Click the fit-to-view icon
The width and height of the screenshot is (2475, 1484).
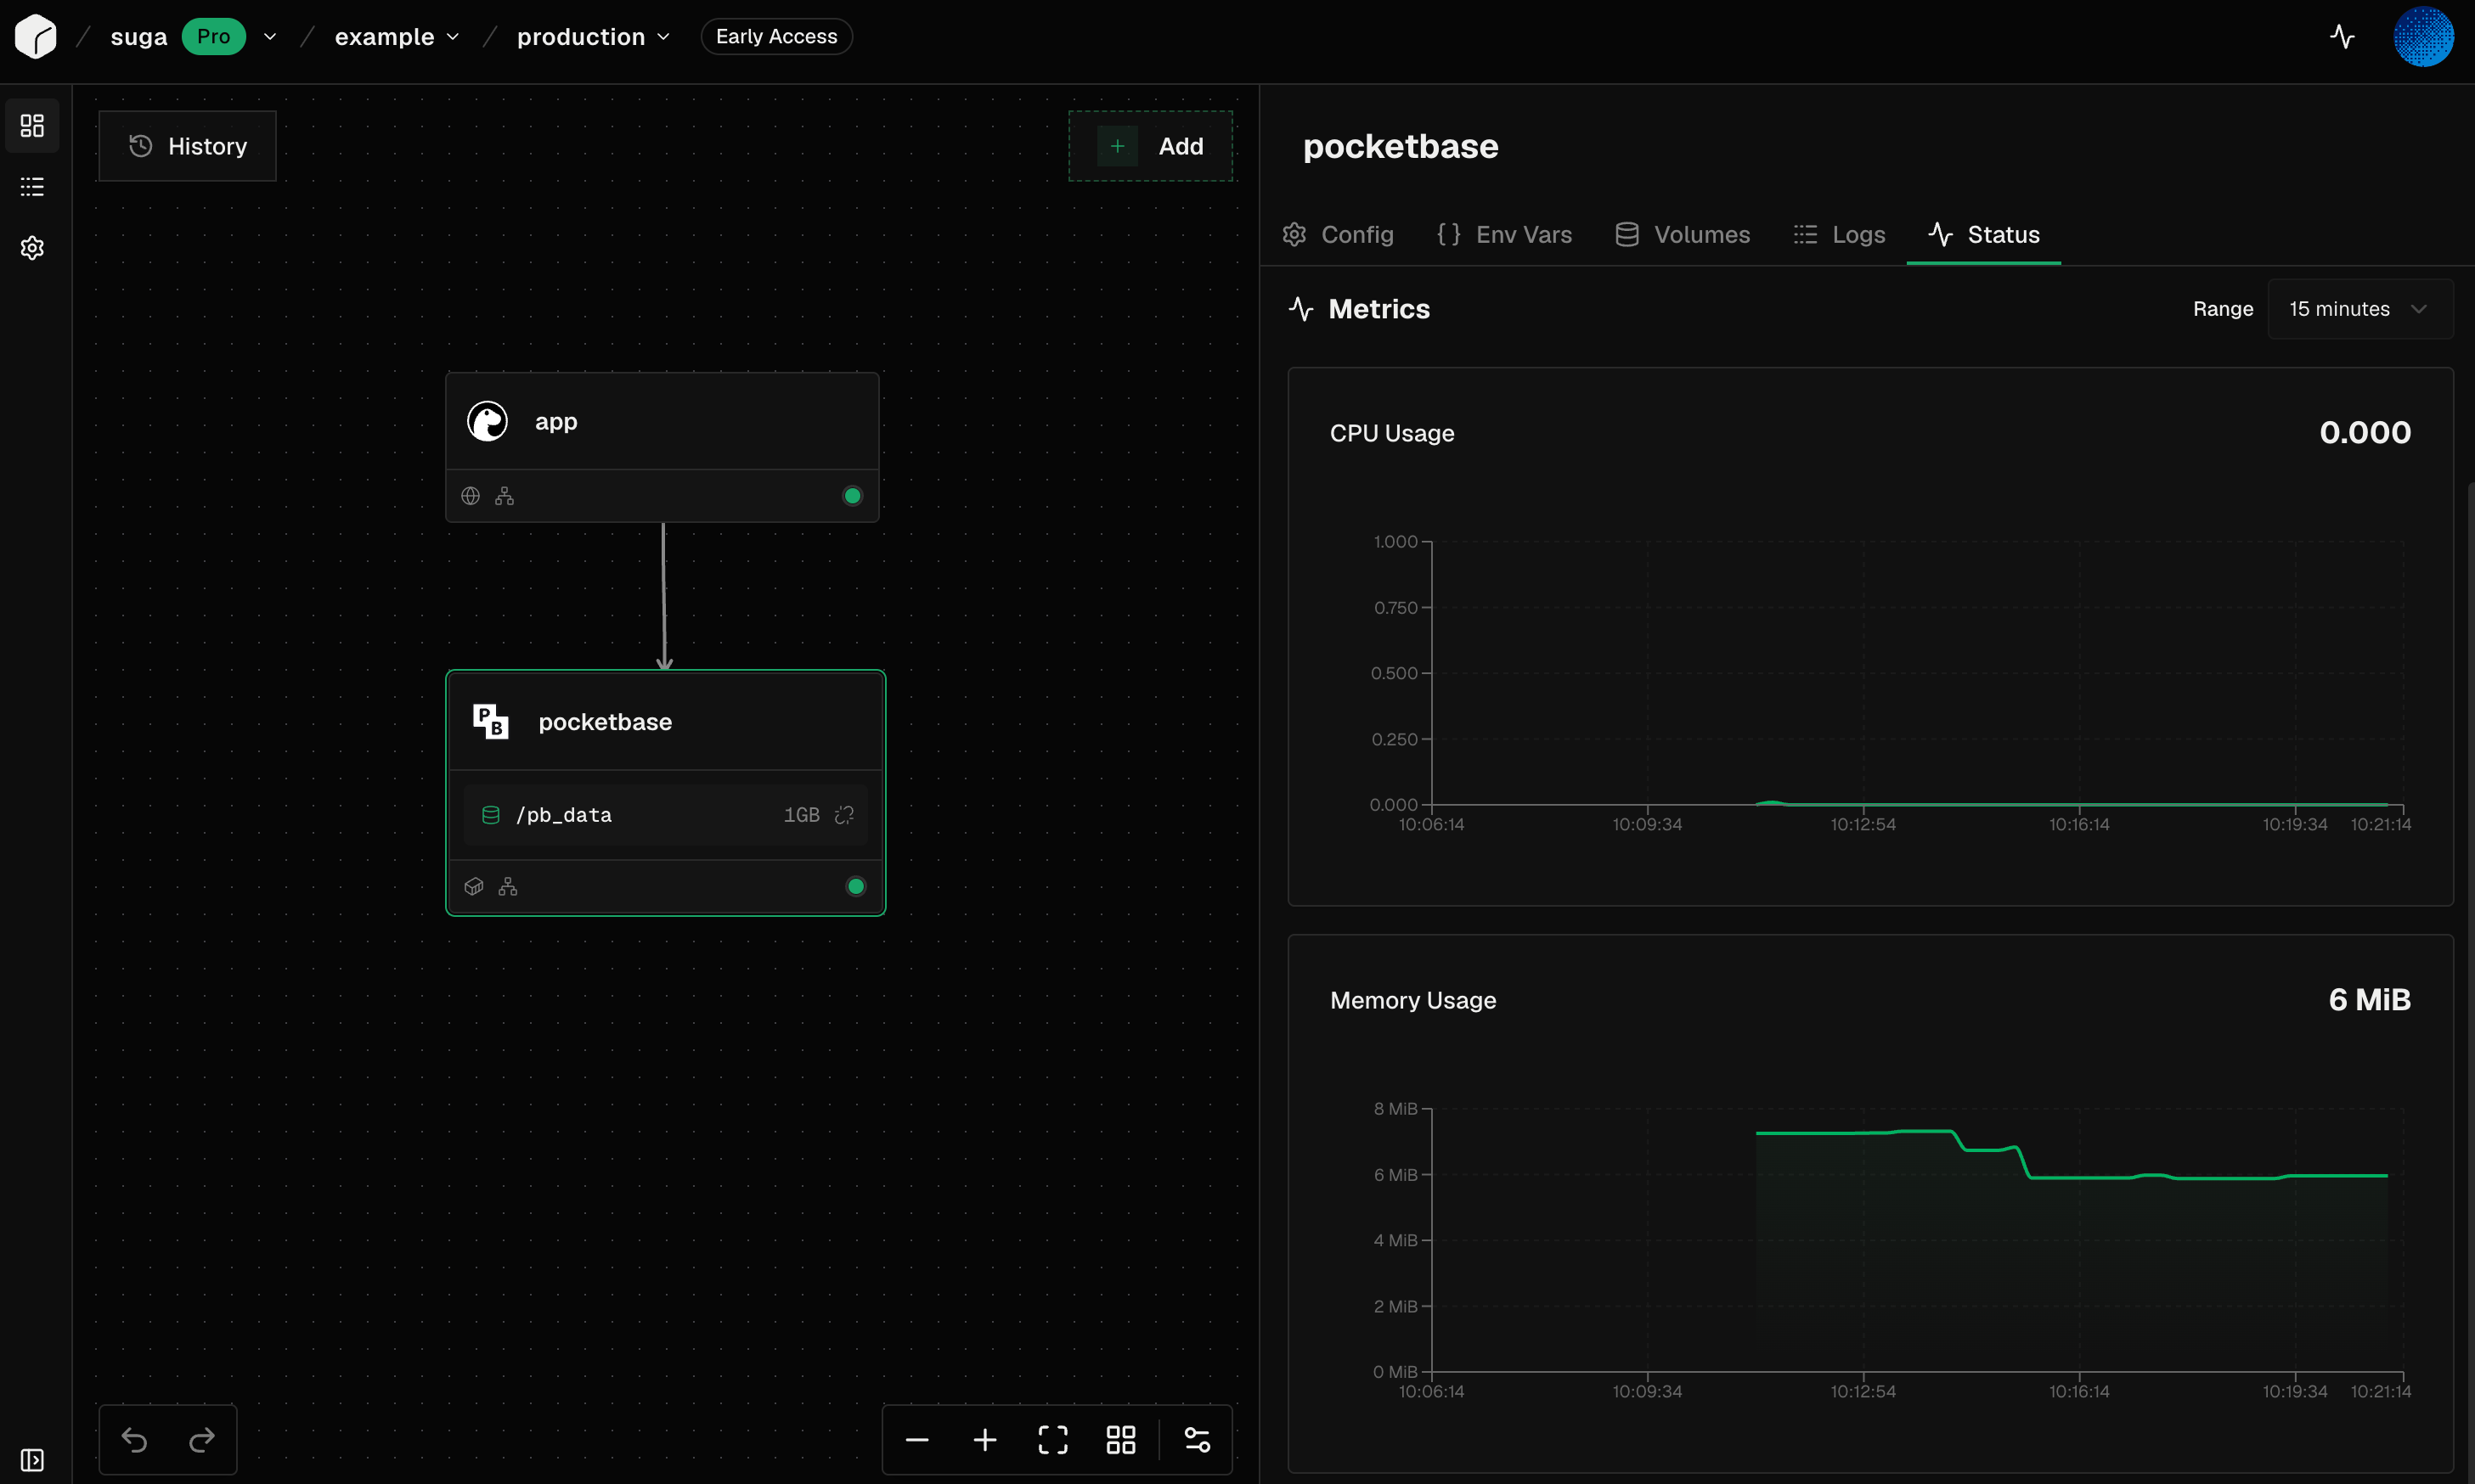pos(1052,1440)
